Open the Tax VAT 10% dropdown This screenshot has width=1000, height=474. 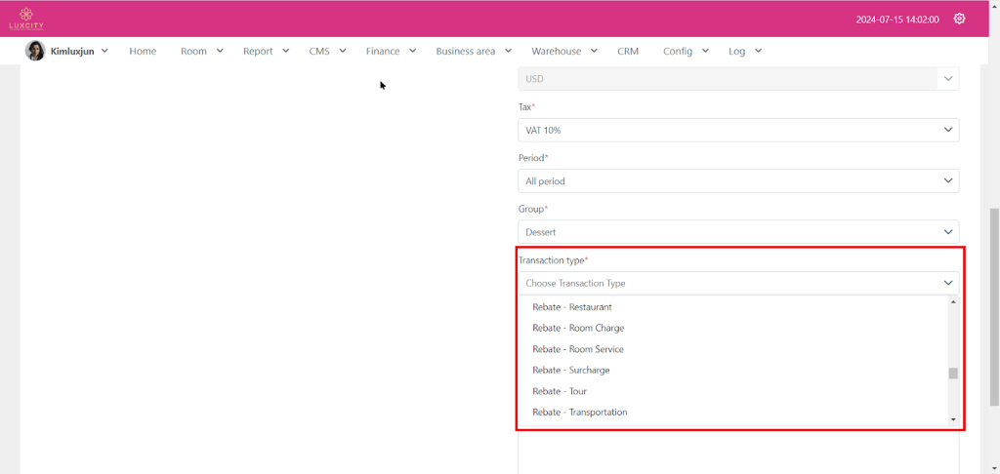pyautogui.click(x=737, y=130)
